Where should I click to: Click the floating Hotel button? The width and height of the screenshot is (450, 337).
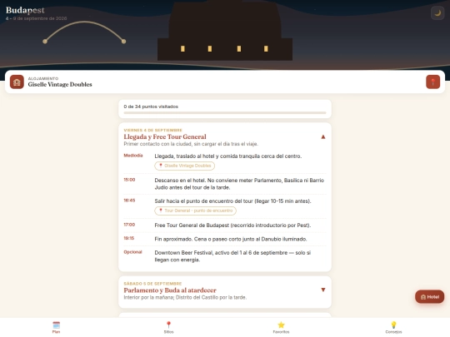coord(430,297)
